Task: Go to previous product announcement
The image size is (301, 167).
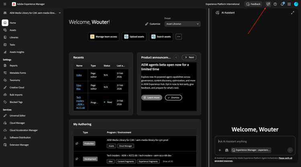Action: (x=176, y=57)
